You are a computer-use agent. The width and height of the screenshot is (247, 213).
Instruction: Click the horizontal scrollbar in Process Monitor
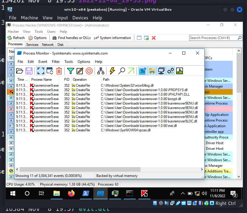[80, 170]
